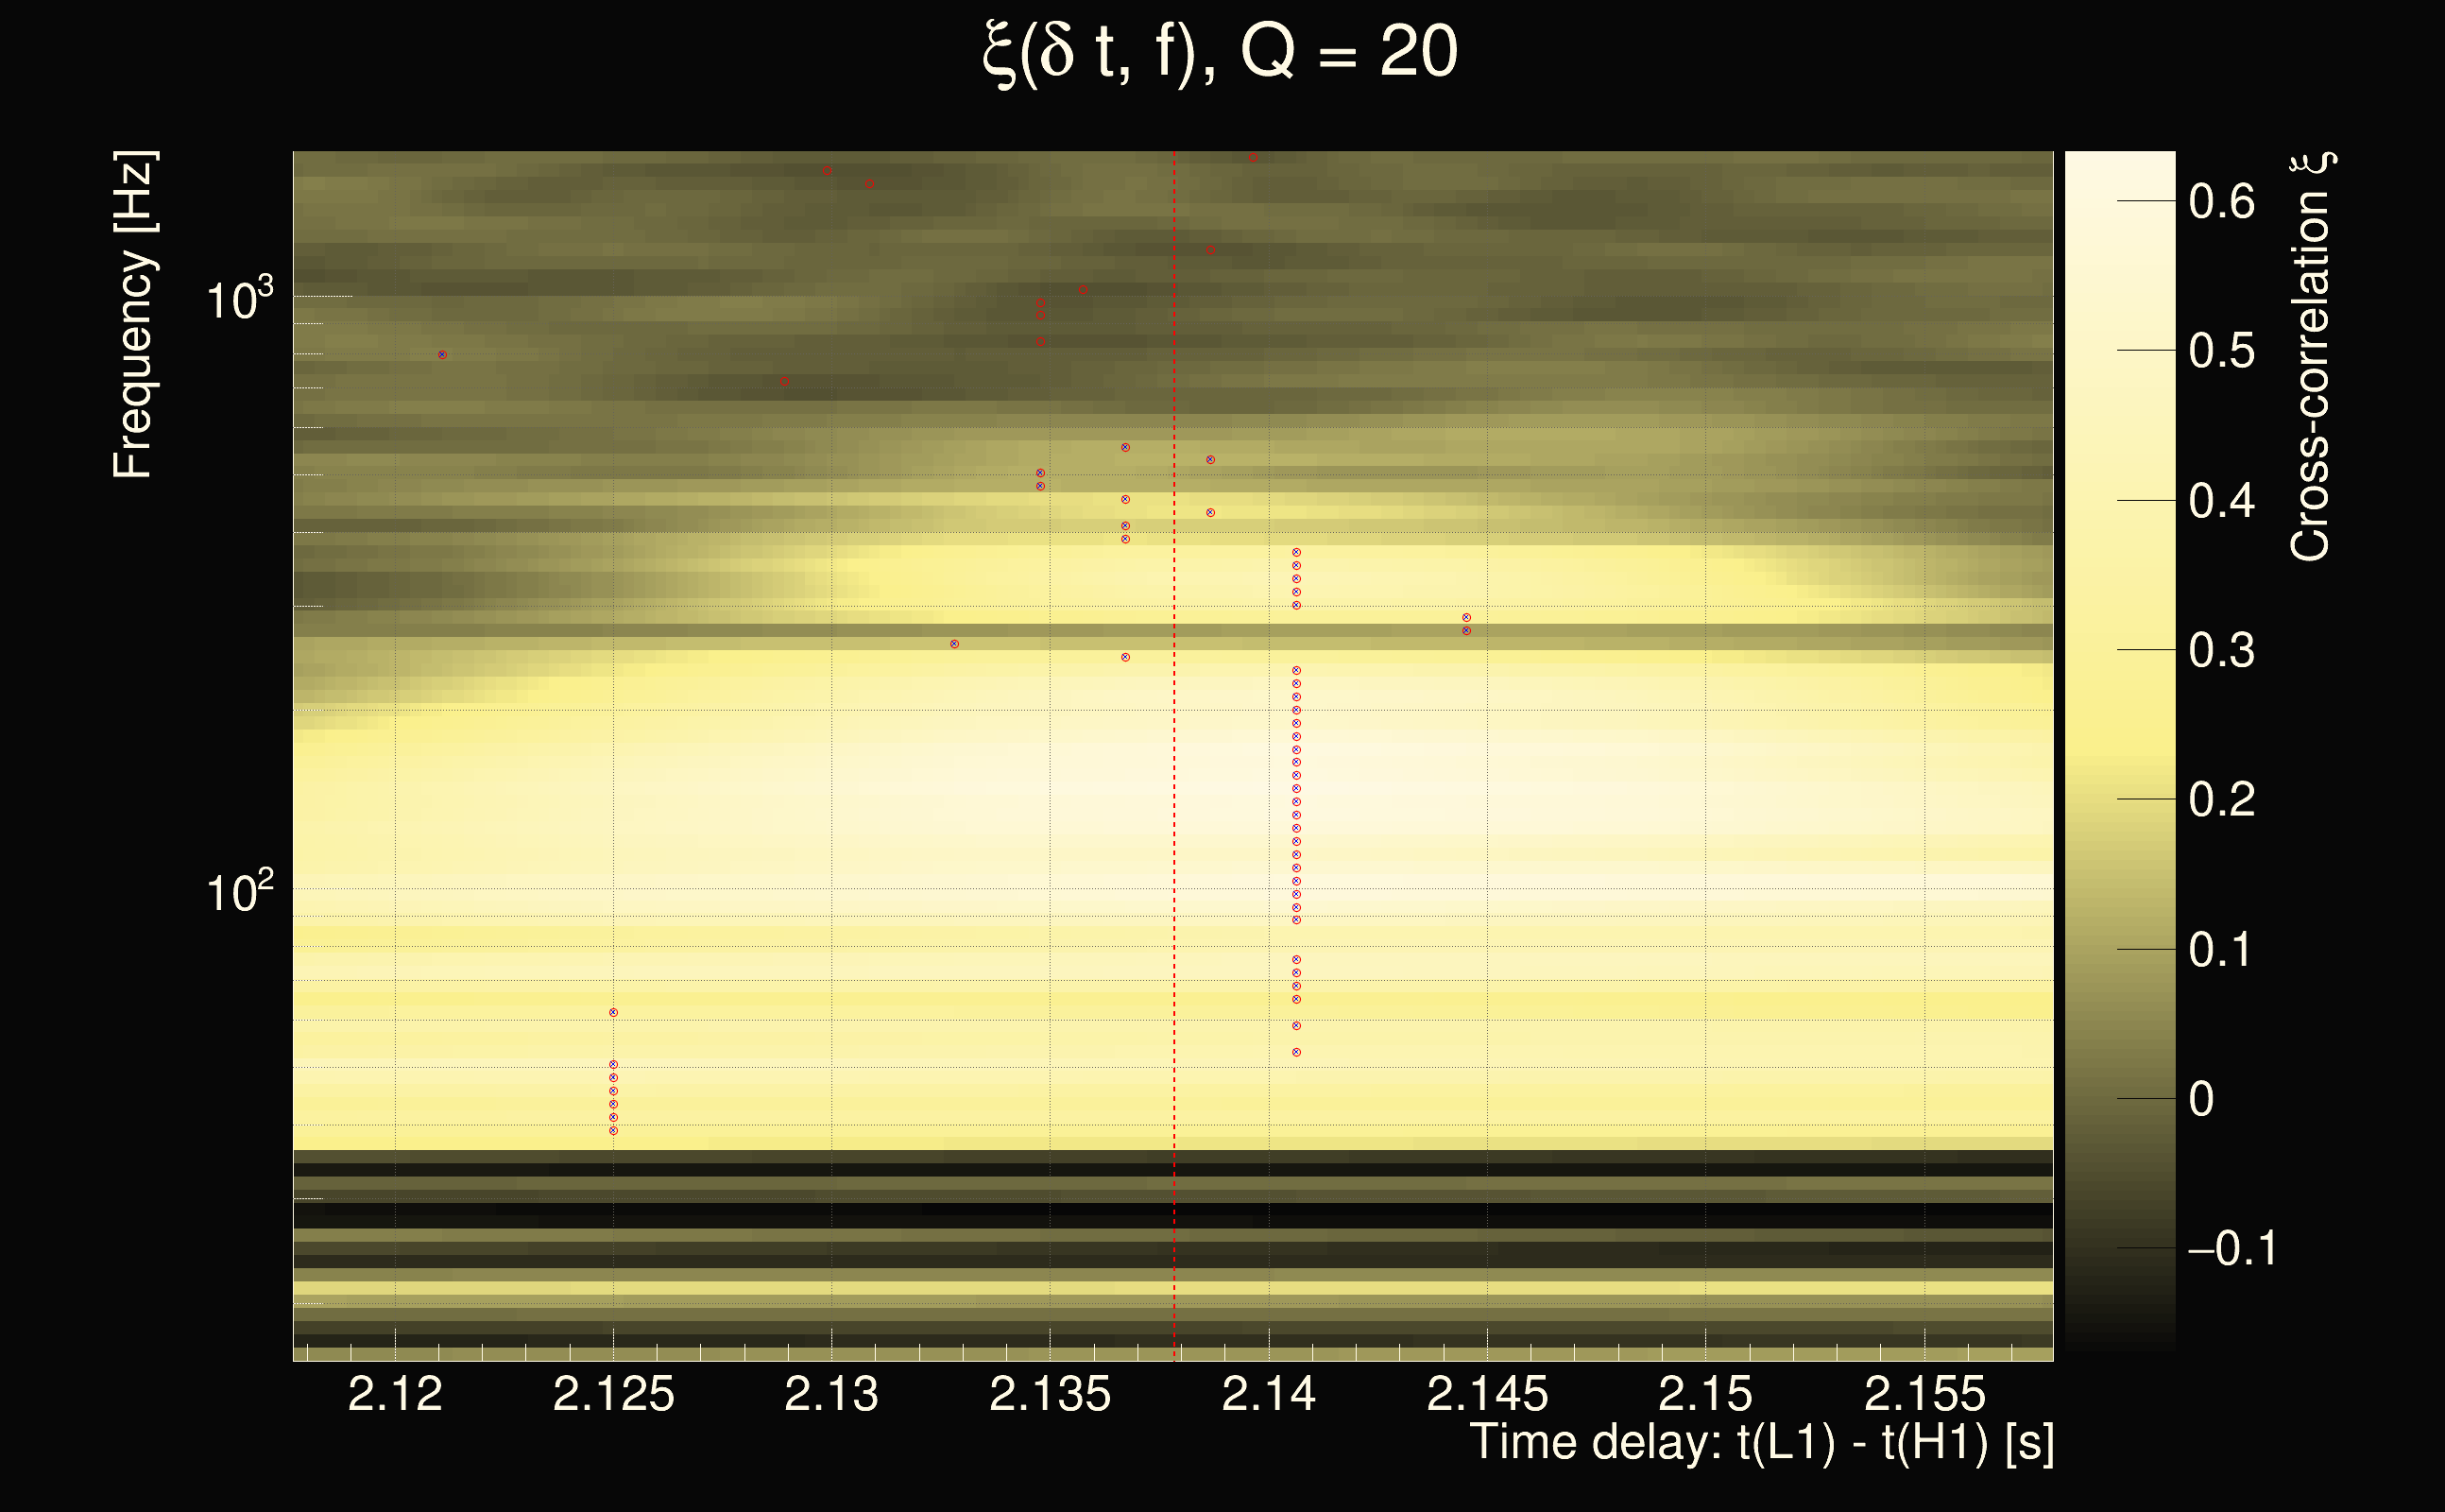Click the 10^2 frequency tick label
The height and width of the screenshot is (1512, 2445).
pyautogui.click(x=239, y=891)
